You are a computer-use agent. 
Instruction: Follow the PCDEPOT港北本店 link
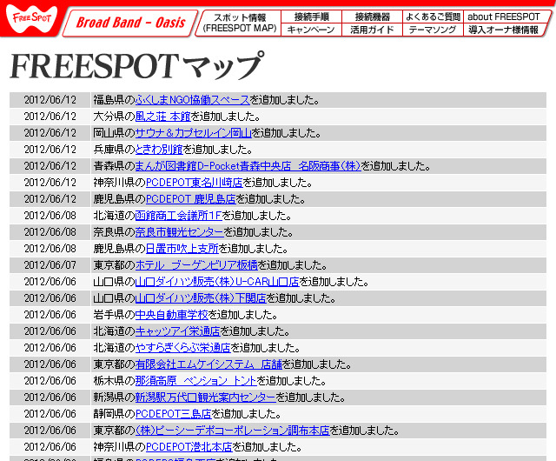click(189, 446)
